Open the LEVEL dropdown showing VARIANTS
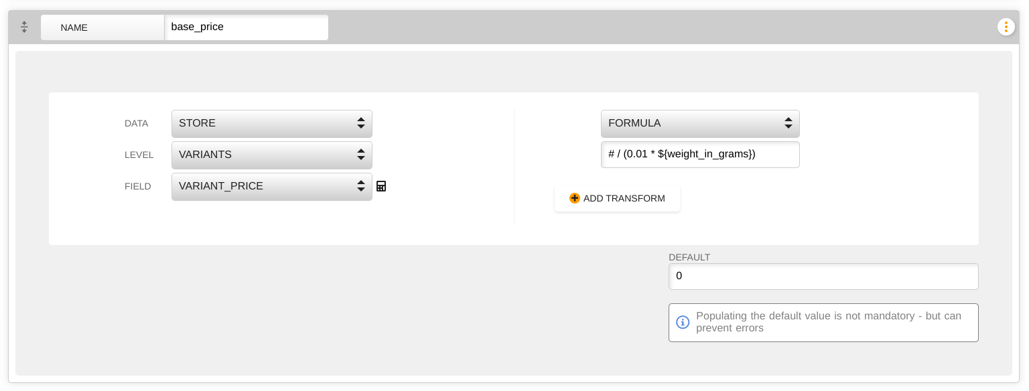The width and height of the screenshot is (1029, 391). click(272, 155)
